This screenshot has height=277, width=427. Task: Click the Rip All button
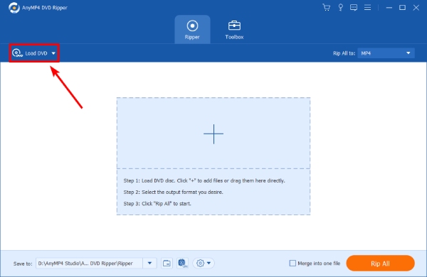point(380,263)
